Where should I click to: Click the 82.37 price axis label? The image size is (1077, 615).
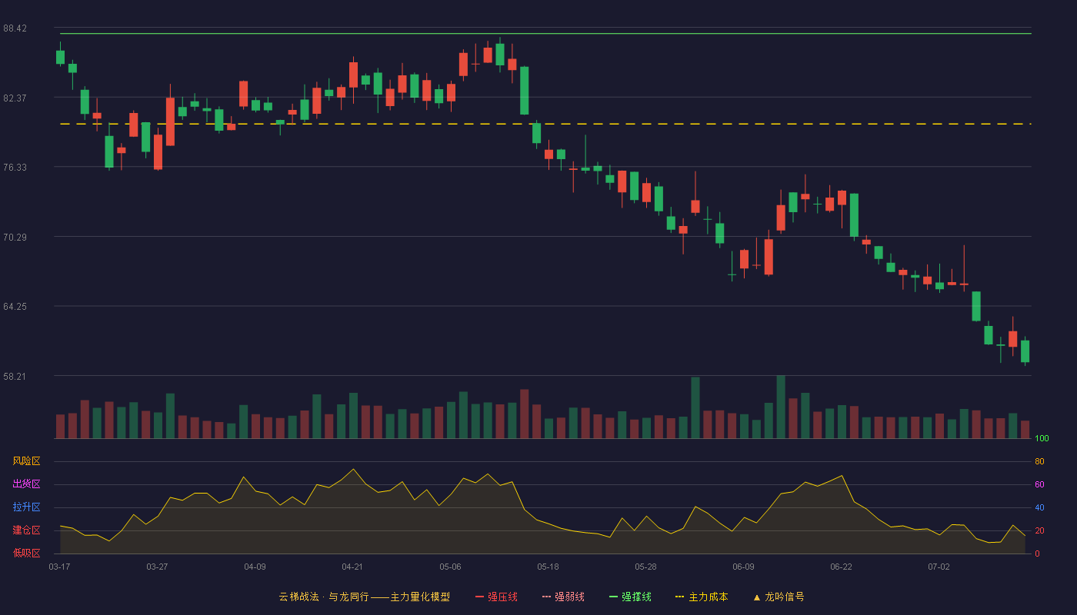15,98
